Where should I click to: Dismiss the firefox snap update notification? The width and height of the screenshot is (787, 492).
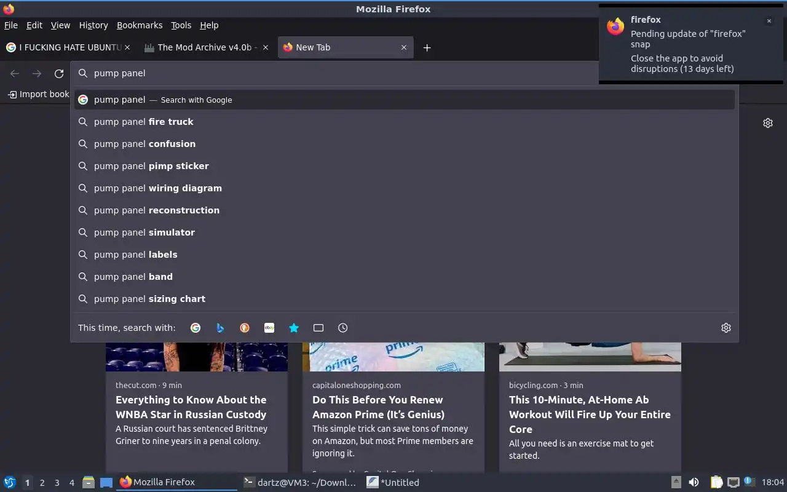pyautogui.click(x=769, y=21)
